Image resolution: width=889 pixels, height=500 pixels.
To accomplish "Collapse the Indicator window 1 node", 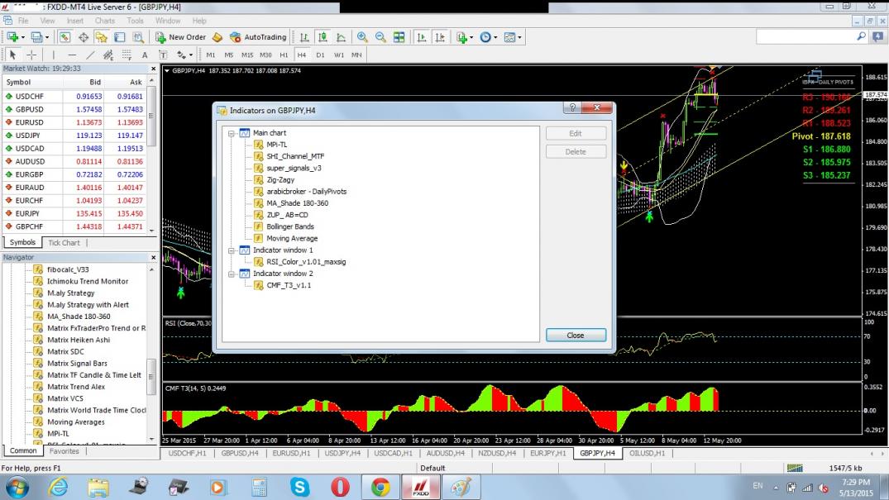I will pyautogui.click(x=230, y=250).
